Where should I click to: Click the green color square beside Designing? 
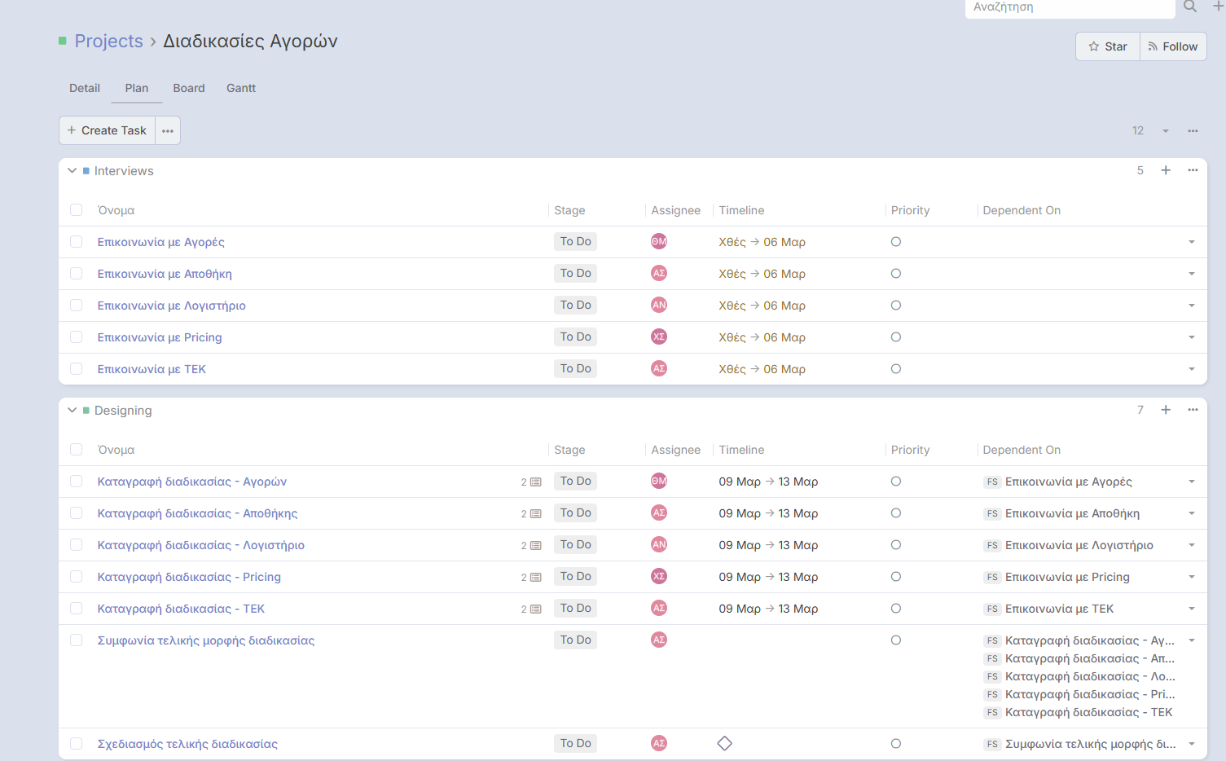(86, 411)
